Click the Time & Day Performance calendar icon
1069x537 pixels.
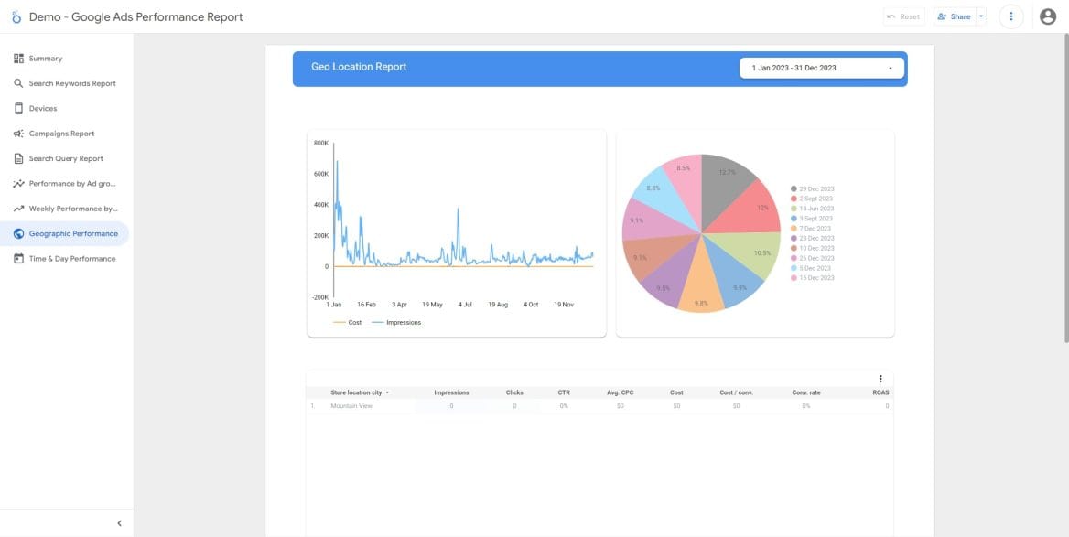point(18,259)
